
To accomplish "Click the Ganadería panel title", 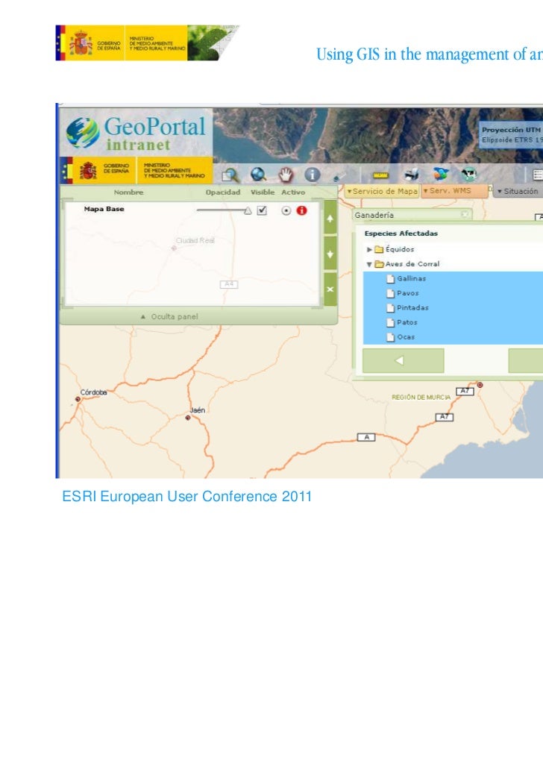I will pyautogui.click(x=374, y=215).
